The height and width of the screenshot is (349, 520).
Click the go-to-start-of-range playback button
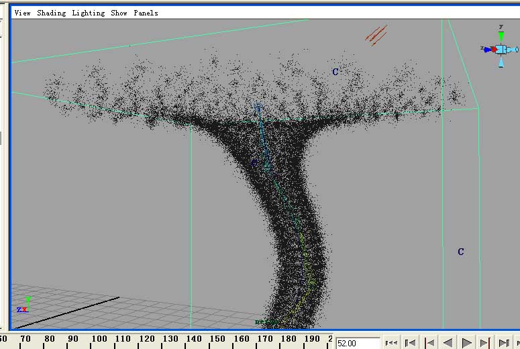(x=391, y=343)
